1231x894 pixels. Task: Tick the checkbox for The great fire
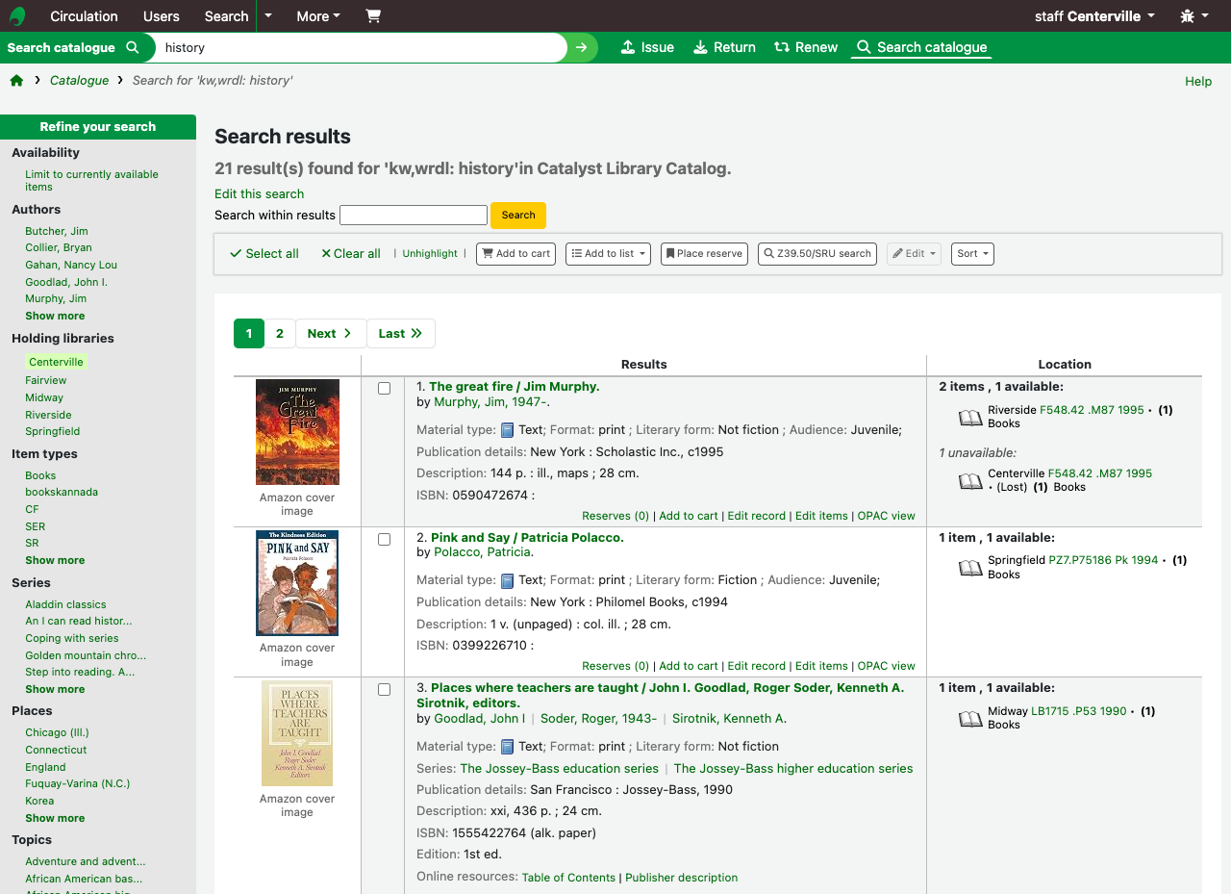[385, 389]
